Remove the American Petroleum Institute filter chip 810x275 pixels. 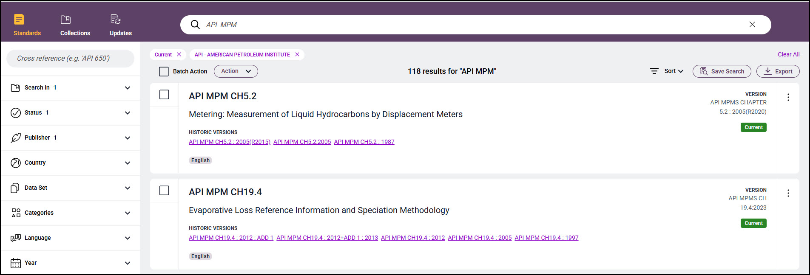[x=297, y=55]
